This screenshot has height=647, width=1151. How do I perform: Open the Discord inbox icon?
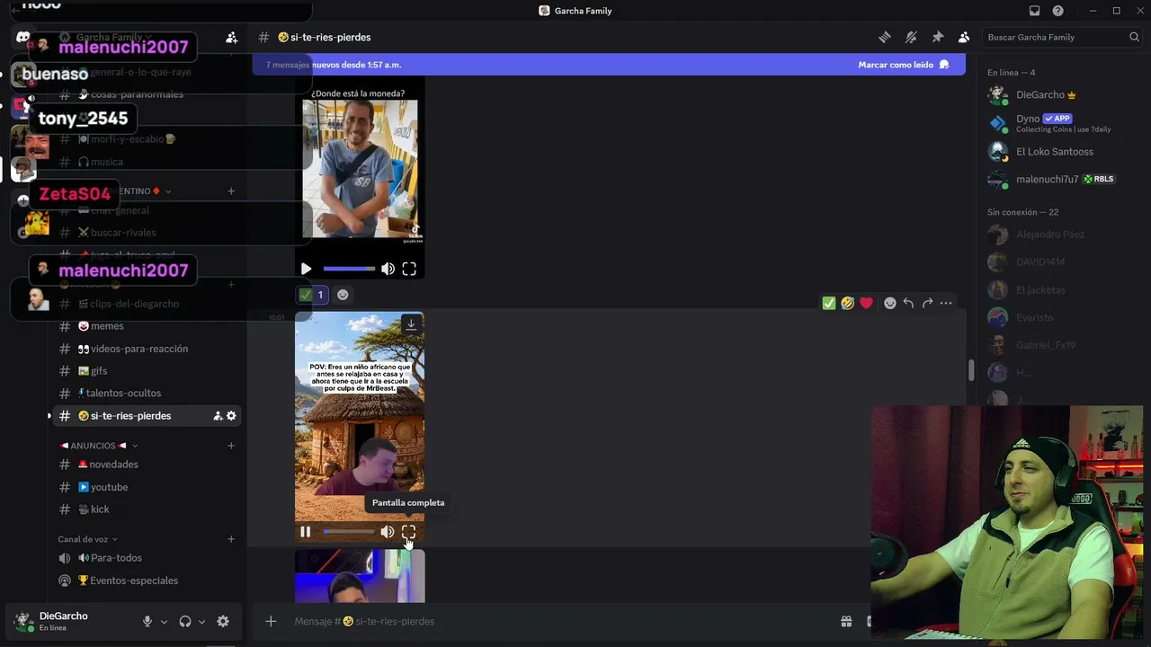(1034, 11)
